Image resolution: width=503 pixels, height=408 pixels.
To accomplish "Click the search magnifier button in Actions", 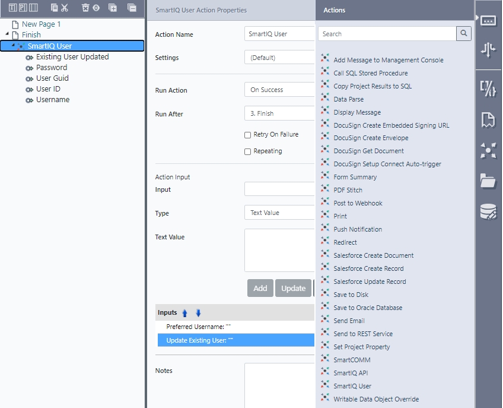I will [x=463, y=33].
